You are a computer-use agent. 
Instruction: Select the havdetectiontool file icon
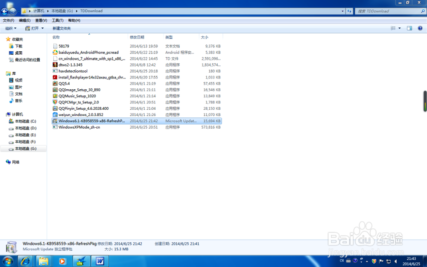point(55,71)
